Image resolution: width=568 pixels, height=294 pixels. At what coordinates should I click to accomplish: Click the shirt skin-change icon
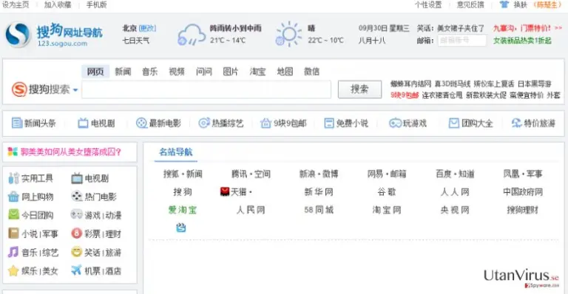(x=504, y=4)
